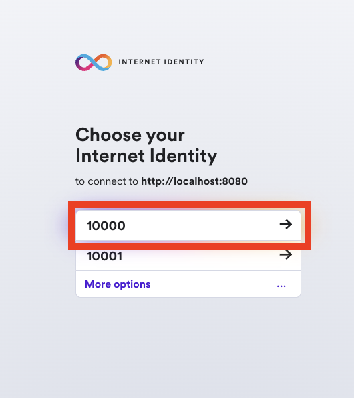Select identity number 10000
Screen dimensions: 354x398
[188, 225]
